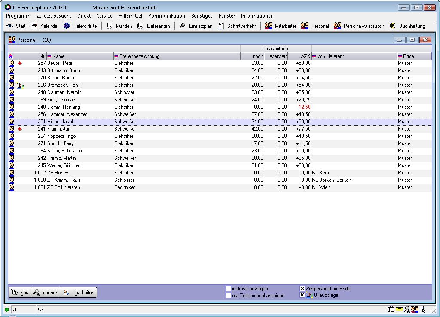Open Lieferanten from the toolbar
Viewport: 440px width, 317px height.
[141, 26]
